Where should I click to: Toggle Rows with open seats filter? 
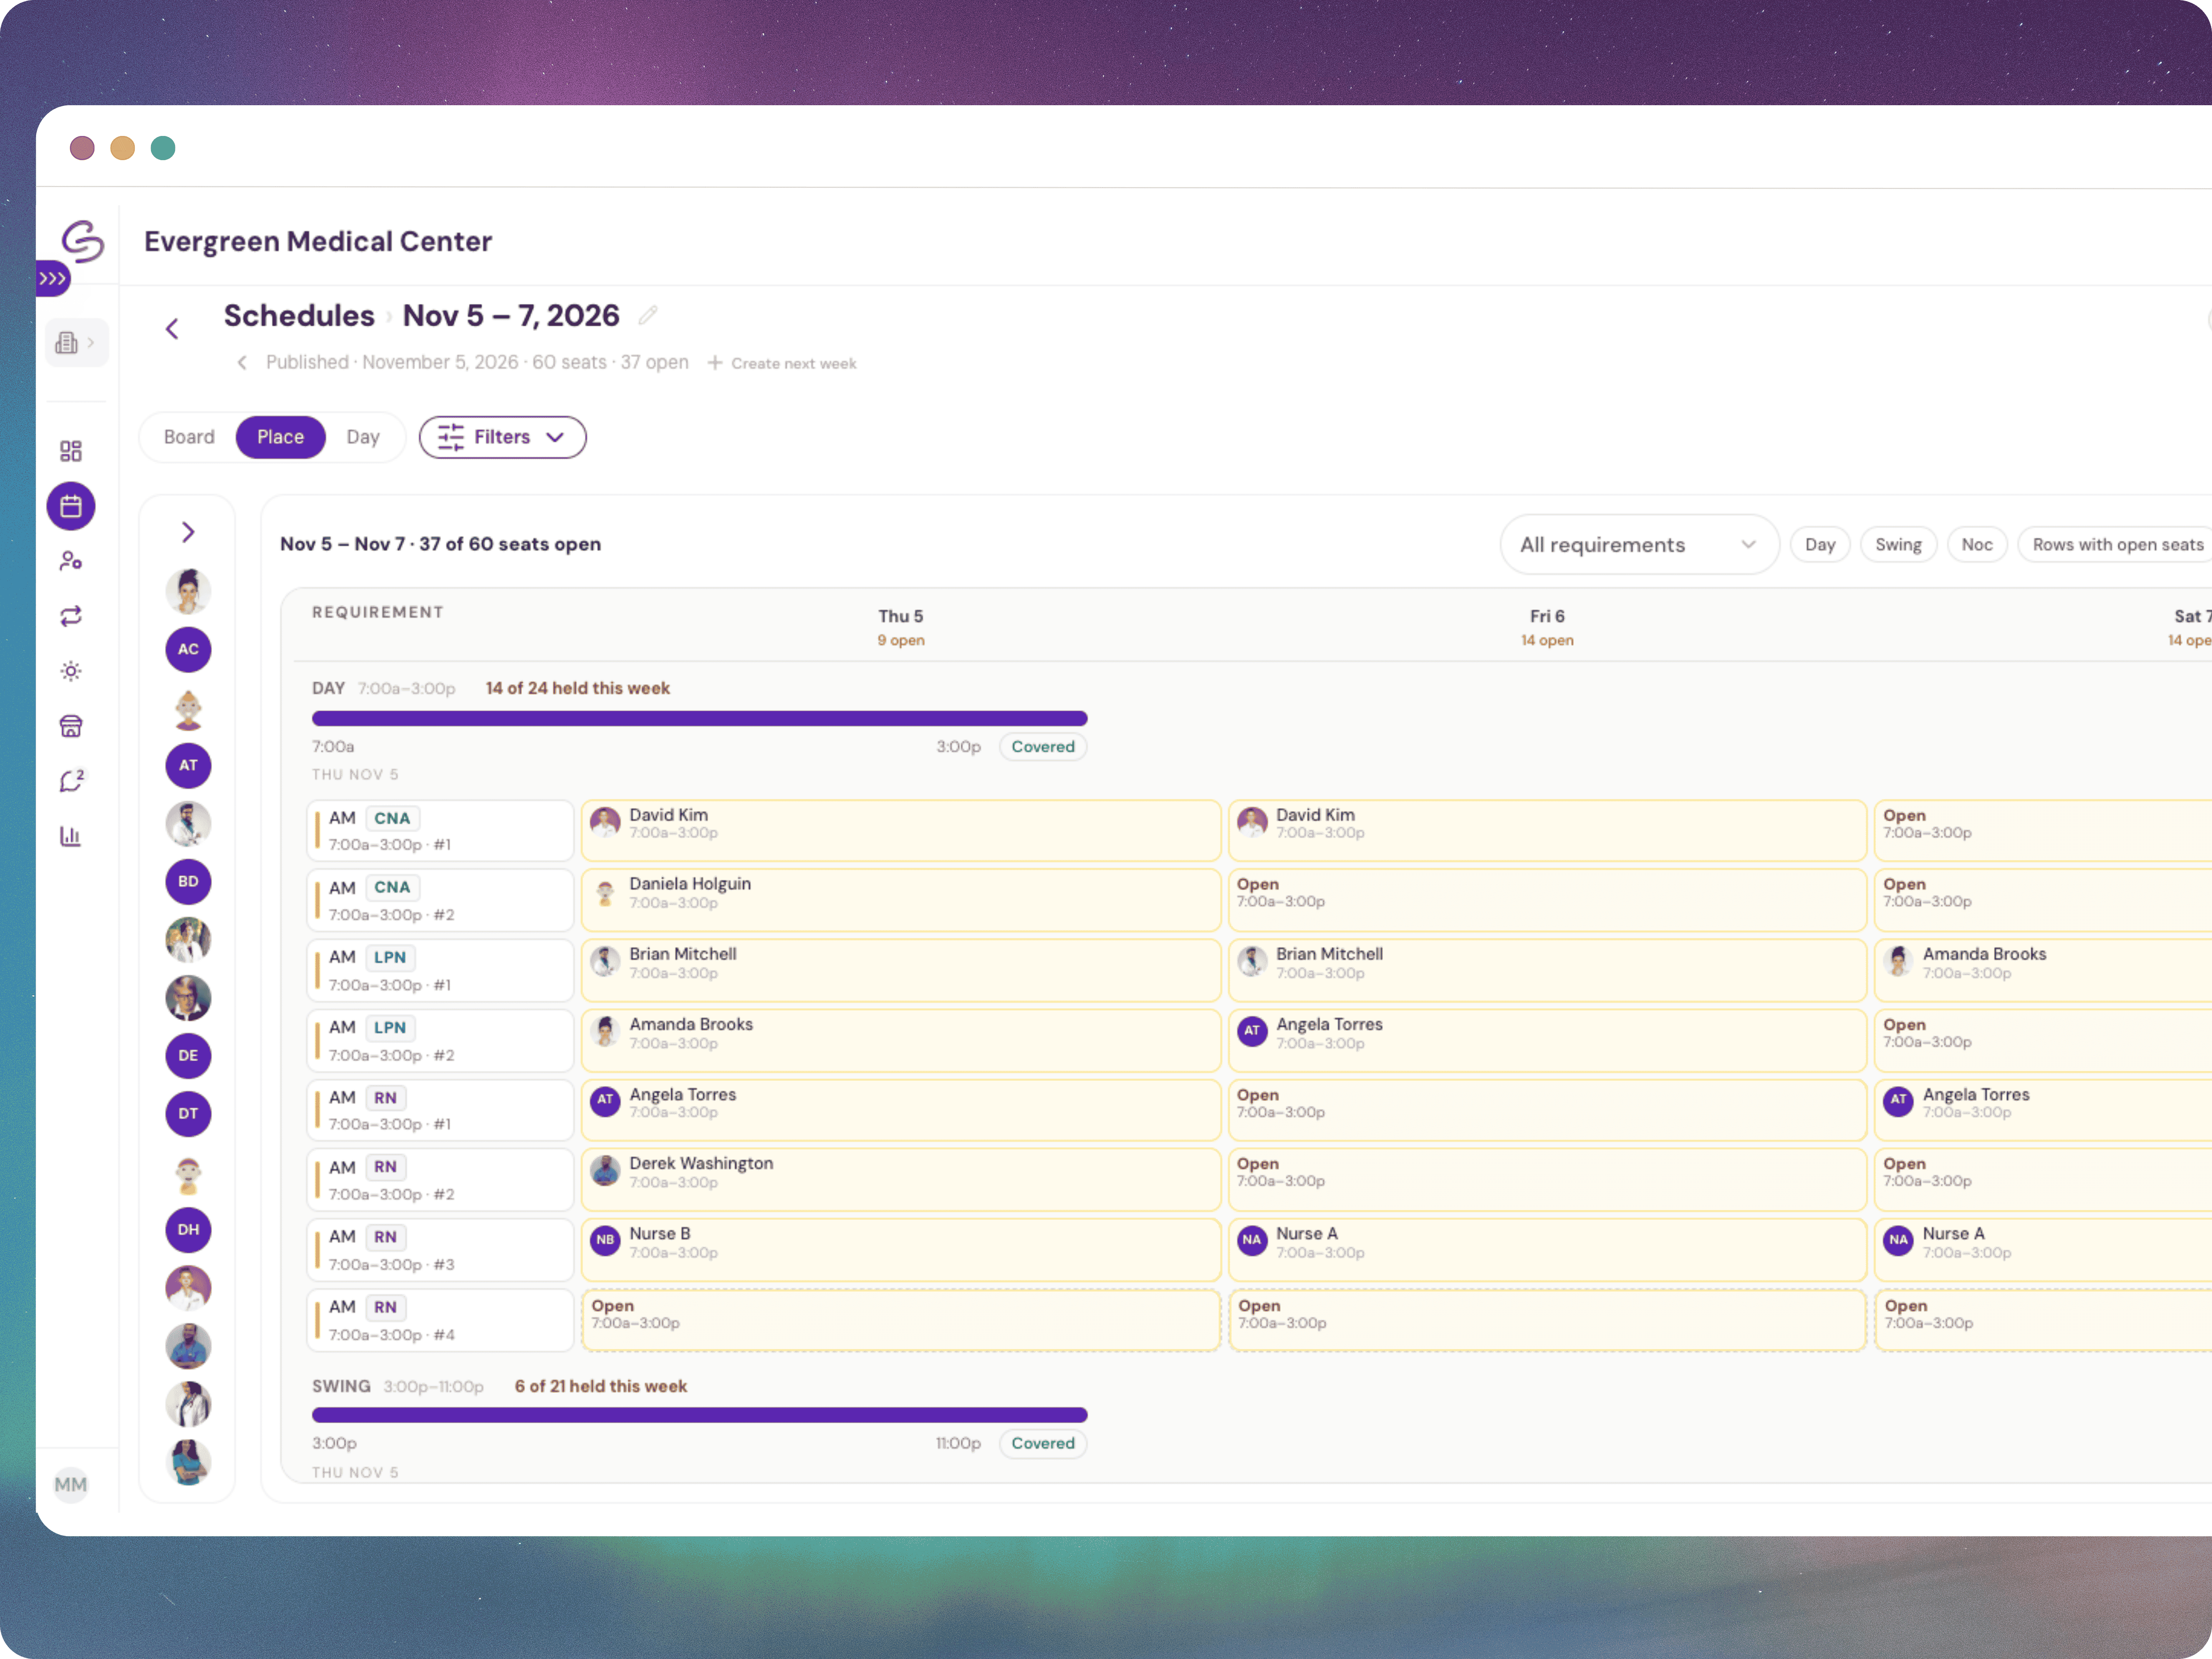2115,545
